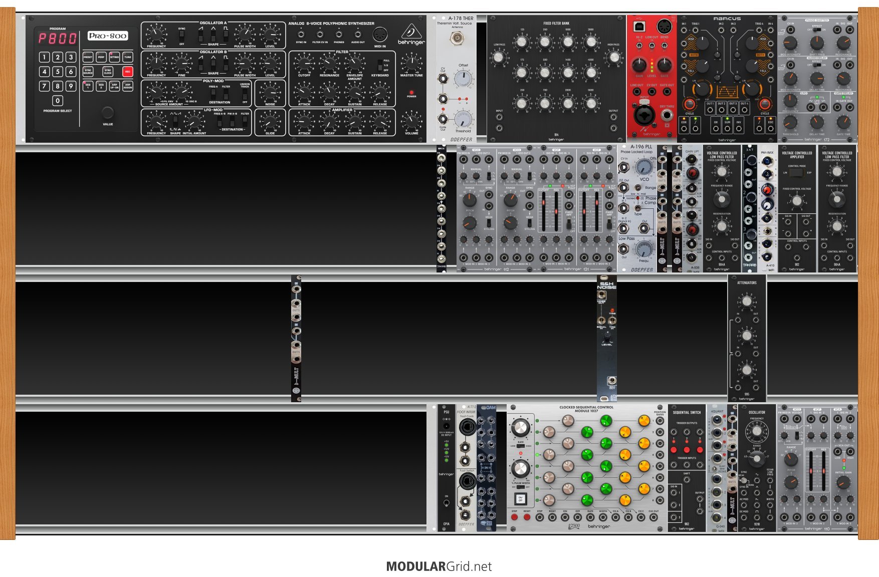Click the CLK OUT jack on module 1027
This screenshot has width=879, height=577.
[x=653, y=518]
